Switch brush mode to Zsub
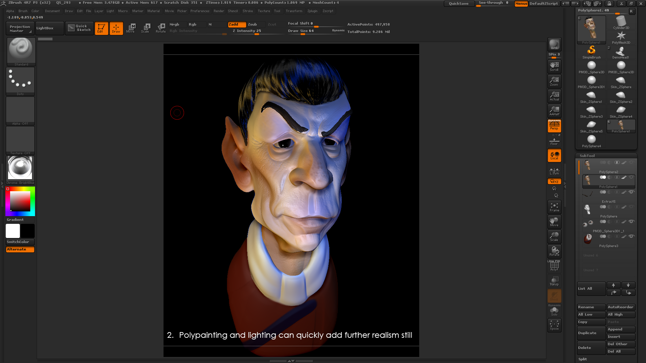 [252, 24]
